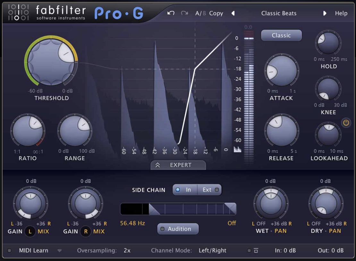Select side chain In source
This screenshot has width=356, height=261.
(185, 190)
